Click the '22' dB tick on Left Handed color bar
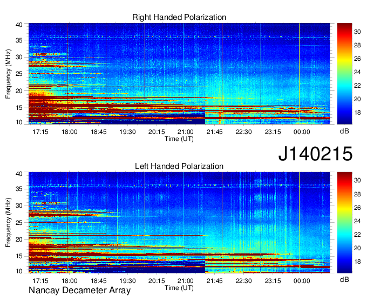This screenshot has width=367, height=297. click(x=357, y=235)
